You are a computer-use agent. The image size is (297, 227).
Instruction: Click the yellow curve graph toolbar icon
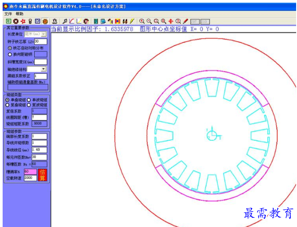pos(79,21)
